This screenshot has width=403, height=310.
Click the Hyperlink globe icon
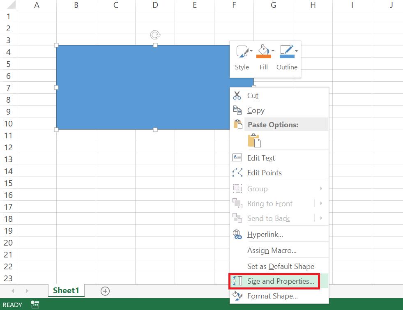tap(237, 234)
